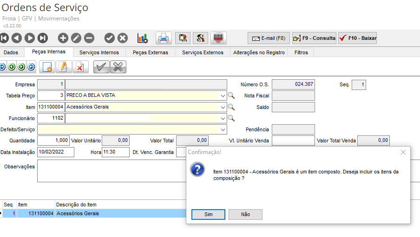Click the Hora time field
This screenshot has width=420, height=237.
pos(116,152)
